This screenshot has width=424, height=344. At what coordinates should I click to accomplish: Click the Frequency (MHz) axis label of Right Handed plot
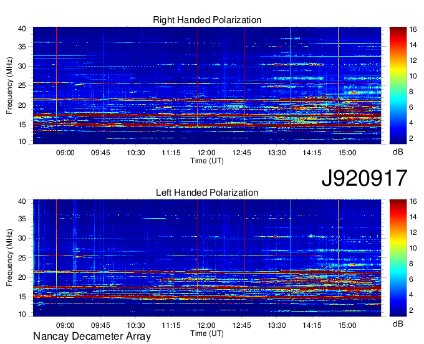pos(9,85)
